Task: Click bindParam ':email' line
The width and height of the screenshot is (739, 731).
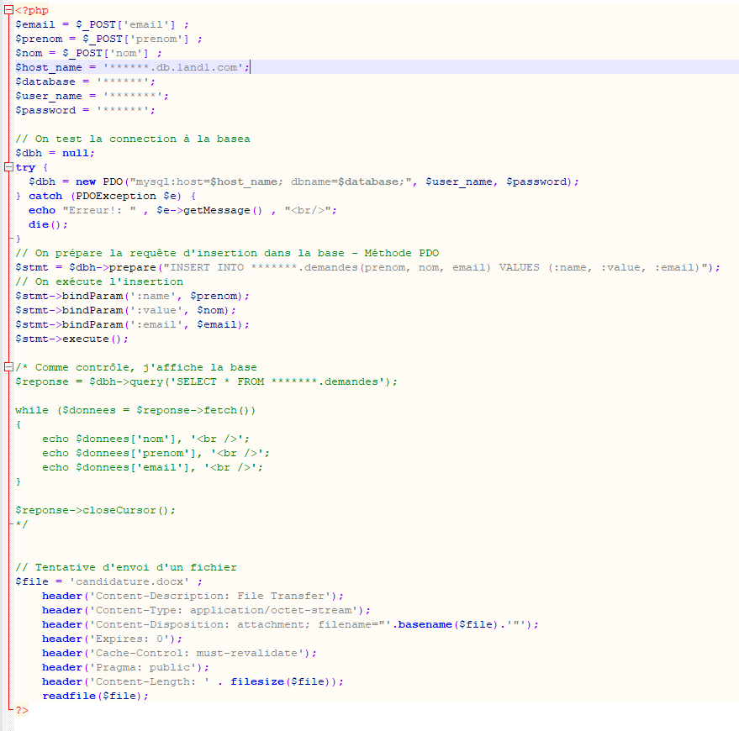Action: point(132,324)
